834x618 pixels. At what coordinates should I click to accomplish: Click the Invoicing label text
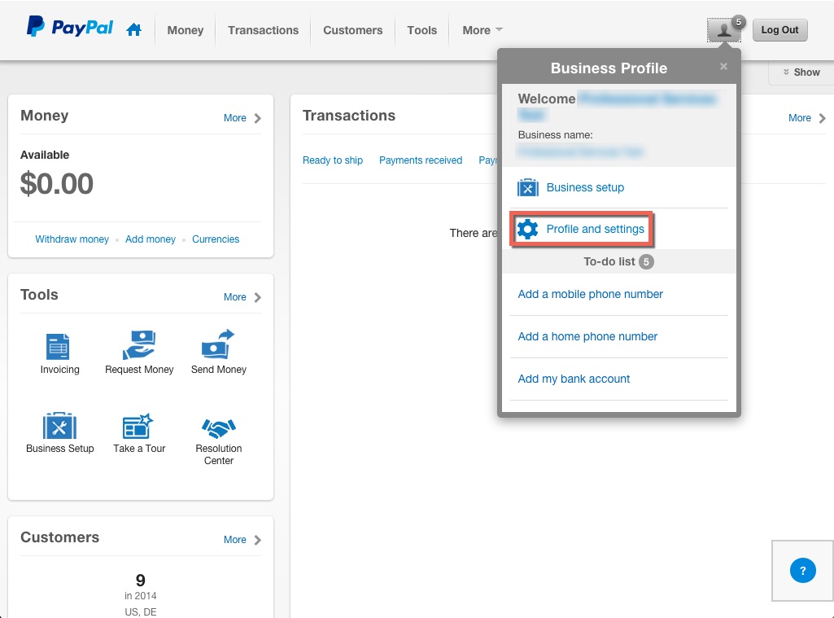click(x=60, y=370)
